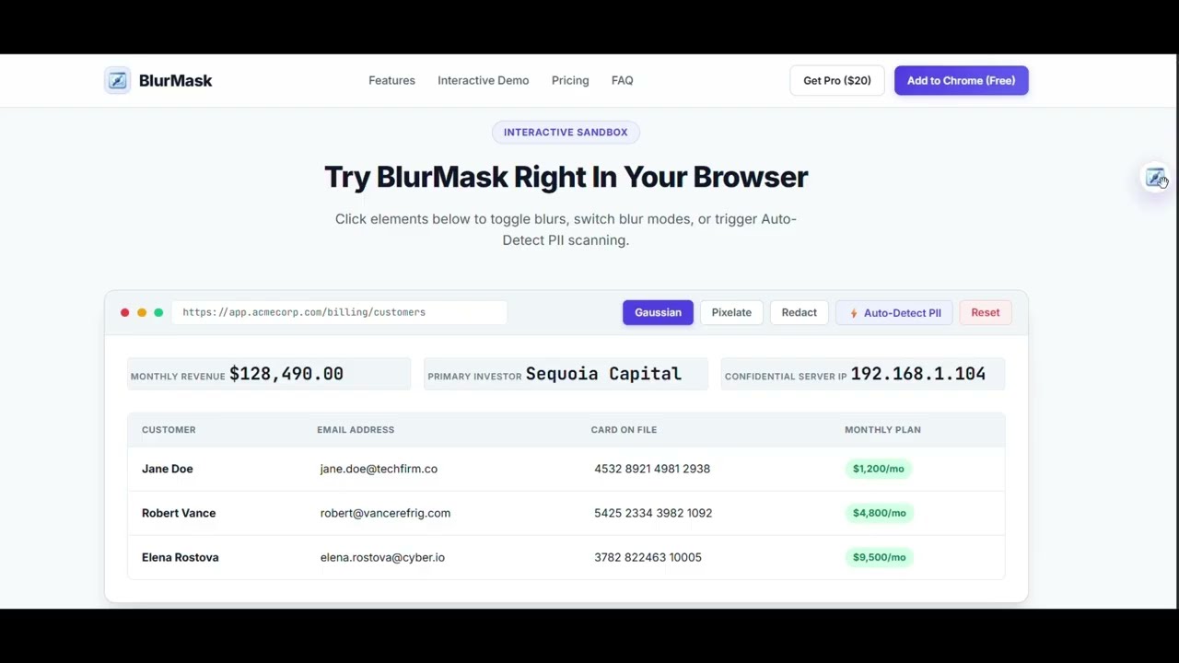The height and width of the screenshot is (663, 1179).
Task: Click Get Pro ($20) button
Action: [x=836, y=80]
